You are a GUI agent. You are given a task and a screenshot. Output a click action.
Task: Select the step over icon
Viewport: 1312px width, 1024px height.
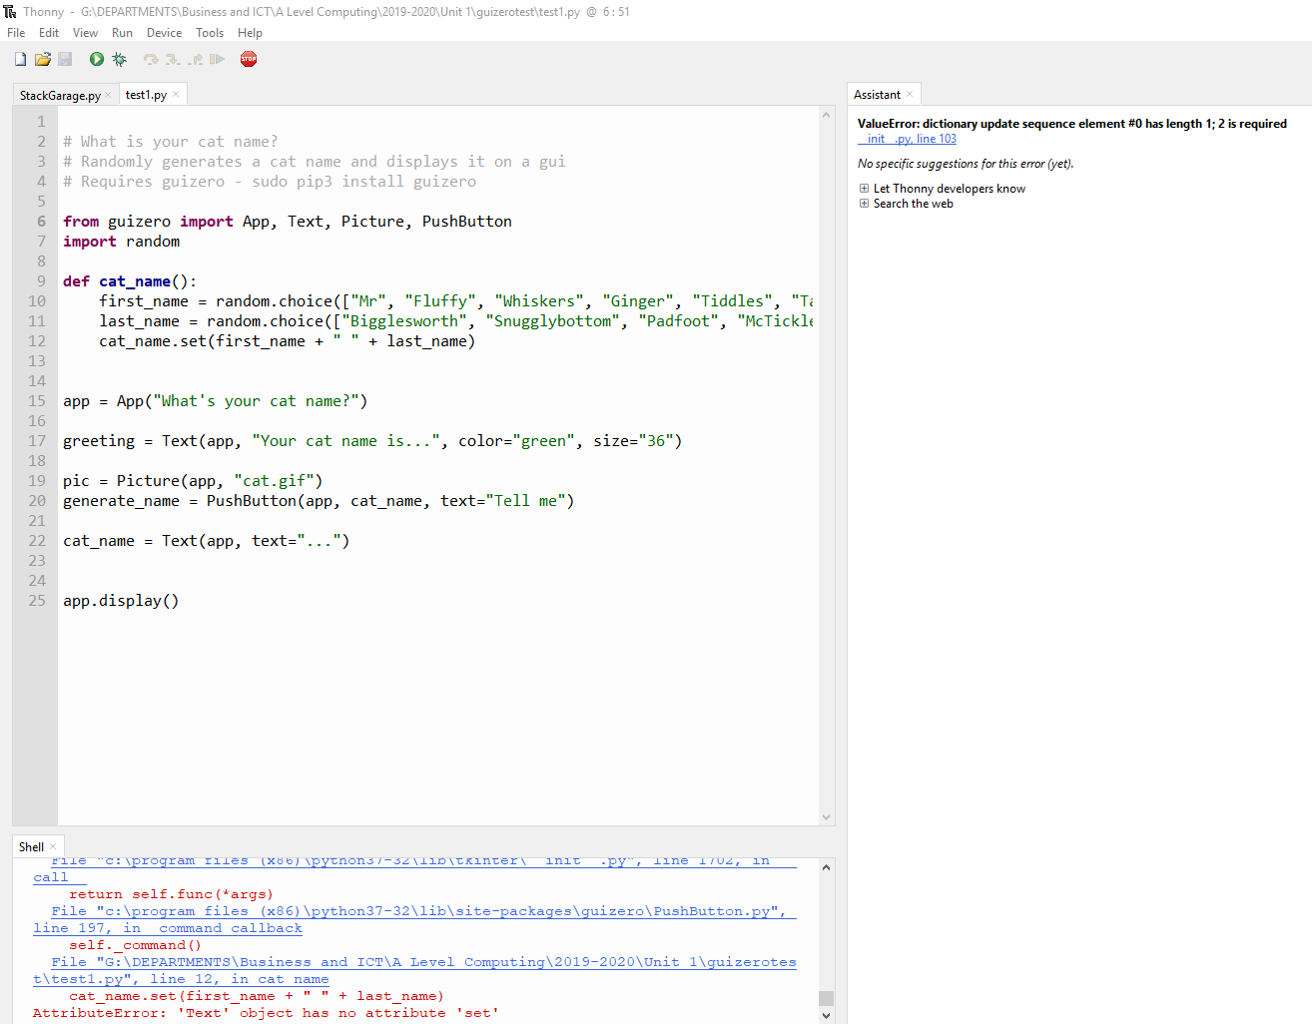coord(150,59)
